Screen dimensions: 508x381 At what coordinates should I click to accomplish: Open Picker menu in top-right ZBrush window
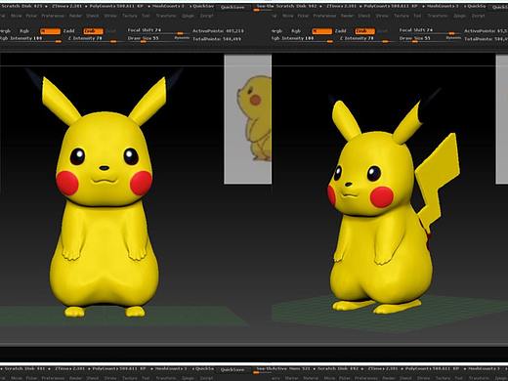click(303, 16)
